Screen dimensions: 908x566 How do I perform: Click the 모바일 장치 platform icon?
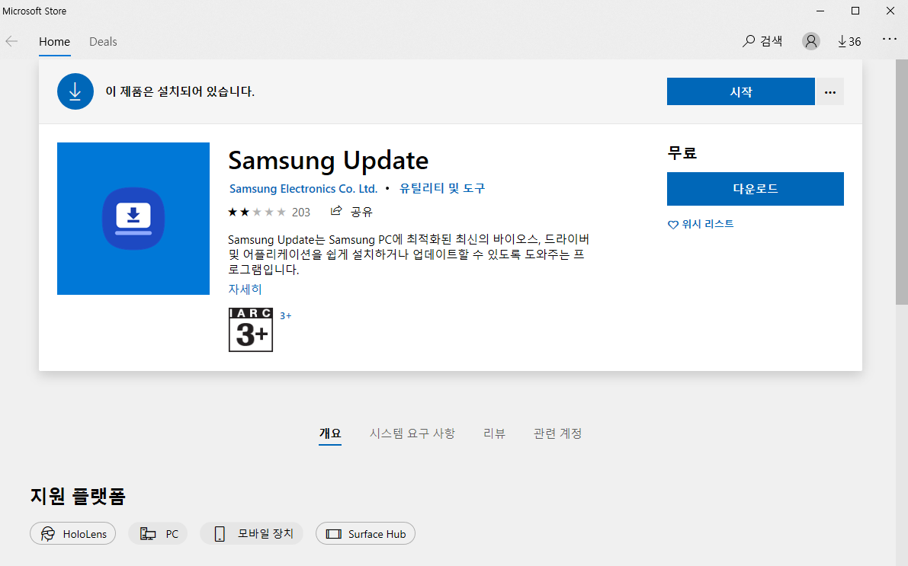252,533
